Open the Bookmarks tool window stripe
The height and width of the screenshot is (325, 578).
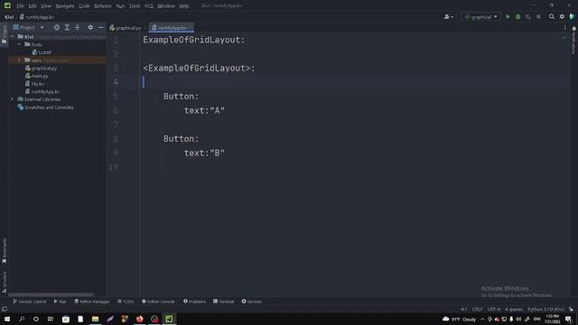[x=4, y=251]
